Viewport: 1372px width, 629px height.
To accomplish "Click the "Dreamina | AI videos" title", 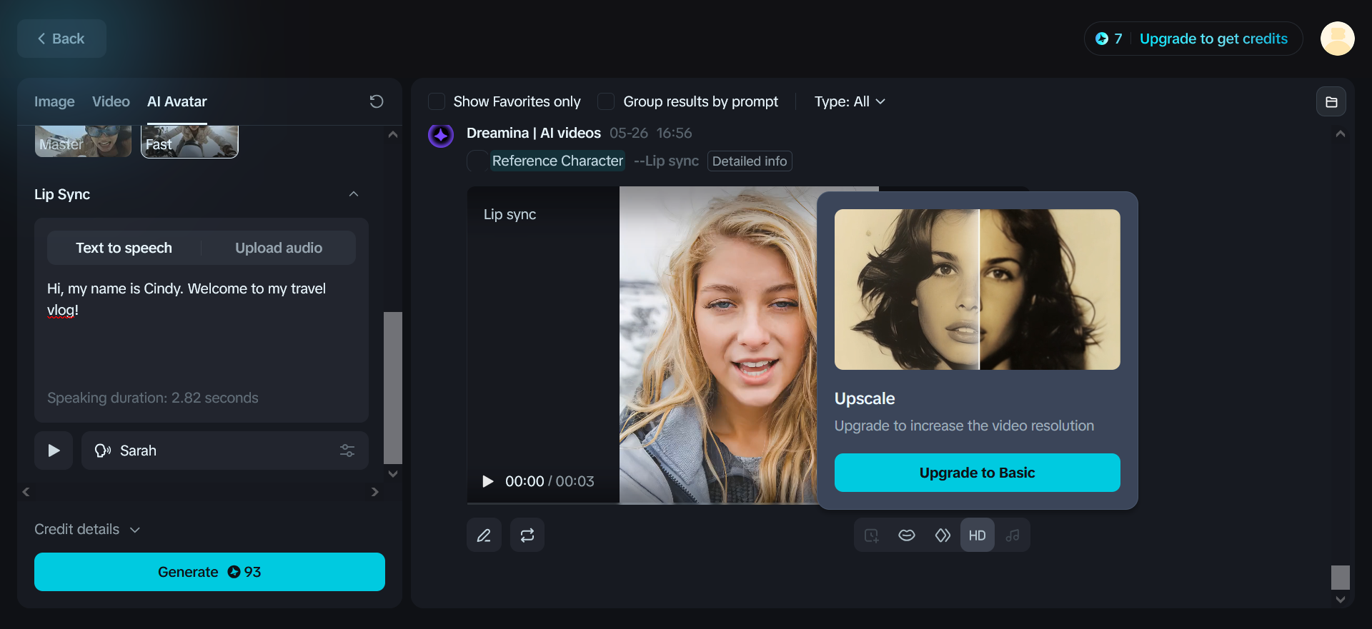I will coord(534,133).
